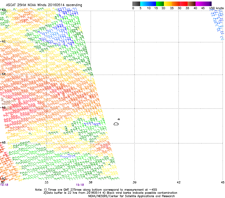Click the gray 0-5 knots legend segment
The height and width of the screenshot is (198, 225).
[x=136, y=4]
